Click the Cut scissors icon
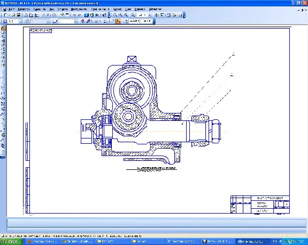Screen dimensions: 308x245 pos(44,15)
